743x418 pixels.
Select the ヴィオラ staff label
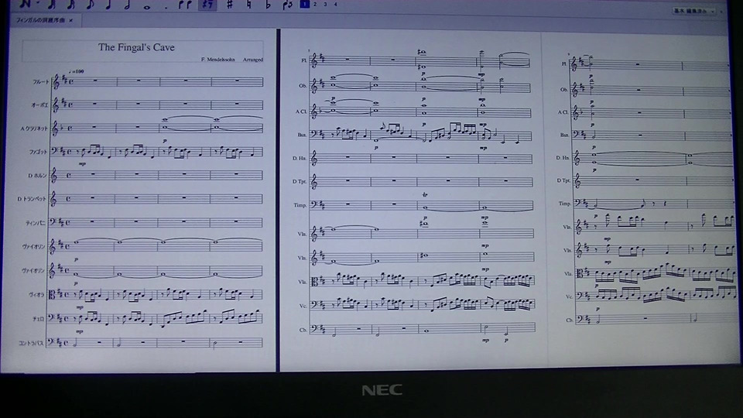pyautogui.click(x=36, y=294)
